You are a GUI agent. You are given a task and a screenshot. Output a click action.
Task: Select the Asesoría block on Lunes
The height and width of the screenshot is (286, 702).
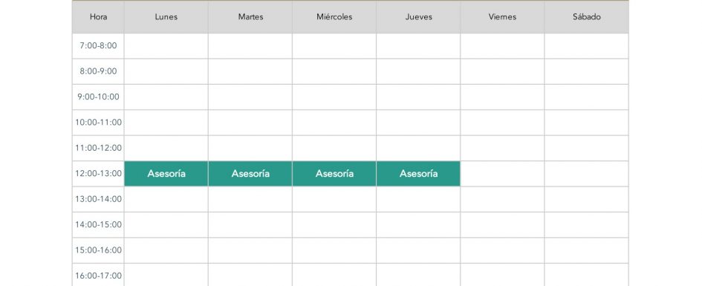click(166, 174)
